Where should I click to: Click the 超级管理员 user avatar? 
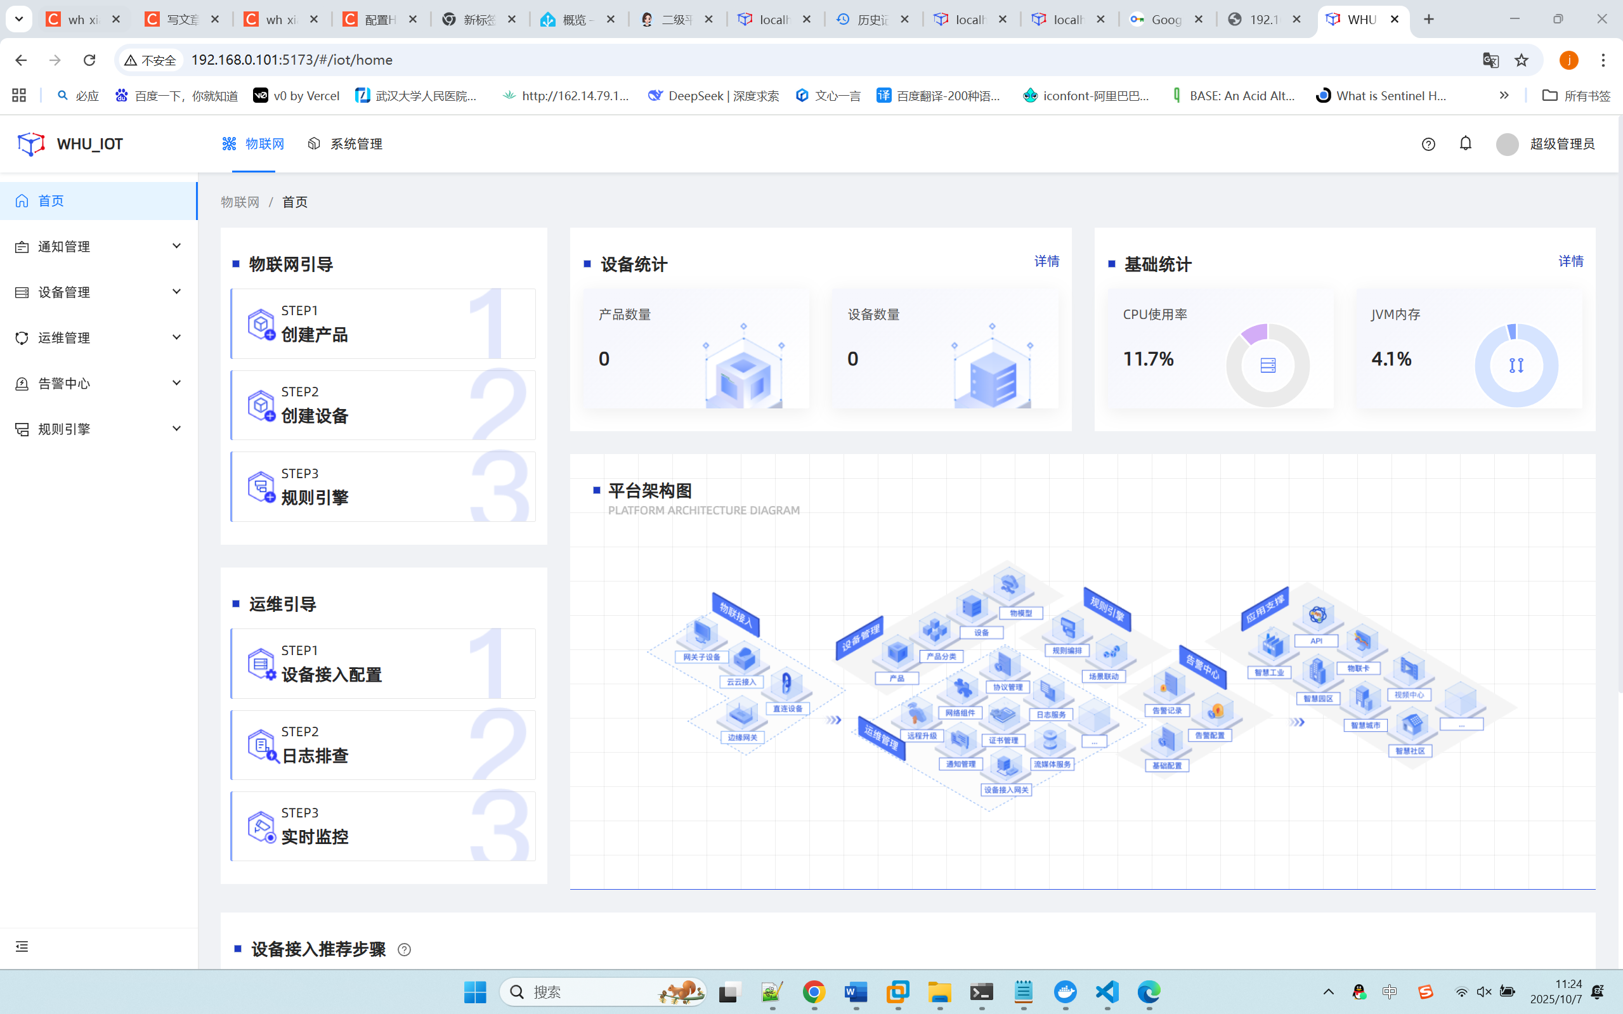point(1507,144)
